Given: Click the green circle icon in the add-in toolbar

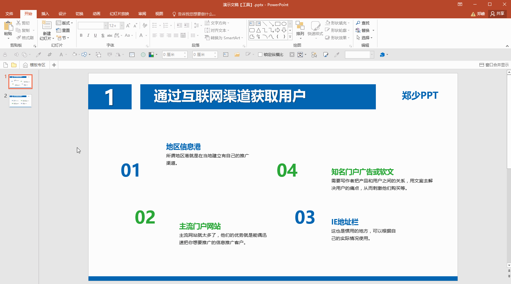Looking at the screenshot, I should [x=143, y=55].
